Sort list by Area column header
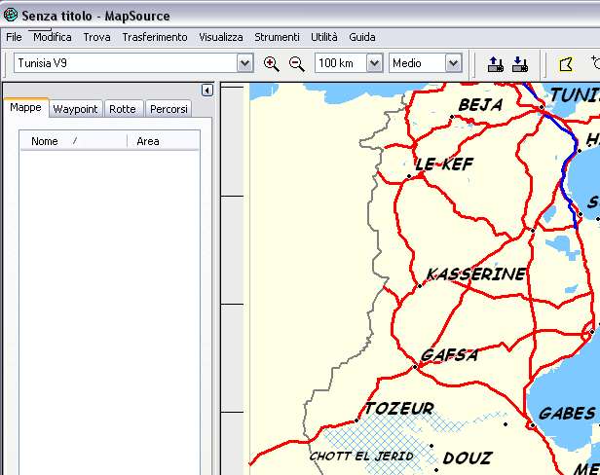This screenshot has height=475, width=600. [x=164, y=141]
